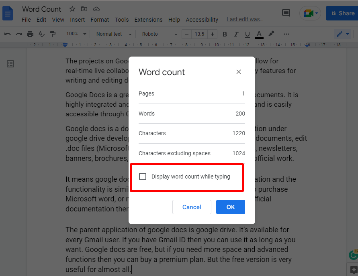
Task: Run spelling and grammar check
Action: click(x=41, y=34)
